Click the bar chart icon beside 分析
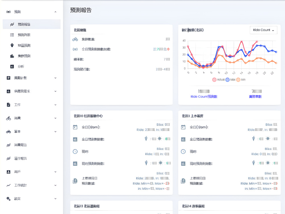Viewport: 285px width, 214px height. pyautogui.click(x=12, y=66)
